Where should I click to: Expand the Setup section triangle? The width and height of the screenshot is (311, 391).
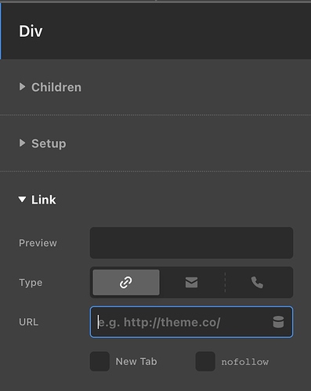(22, 143)
